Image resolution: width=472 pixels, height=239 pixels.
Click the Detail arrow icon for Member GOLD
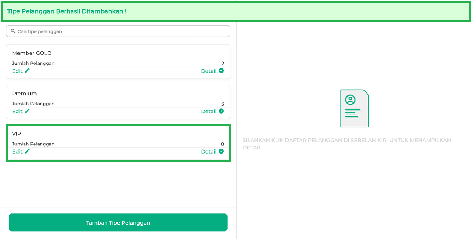[x=221, y=71]
